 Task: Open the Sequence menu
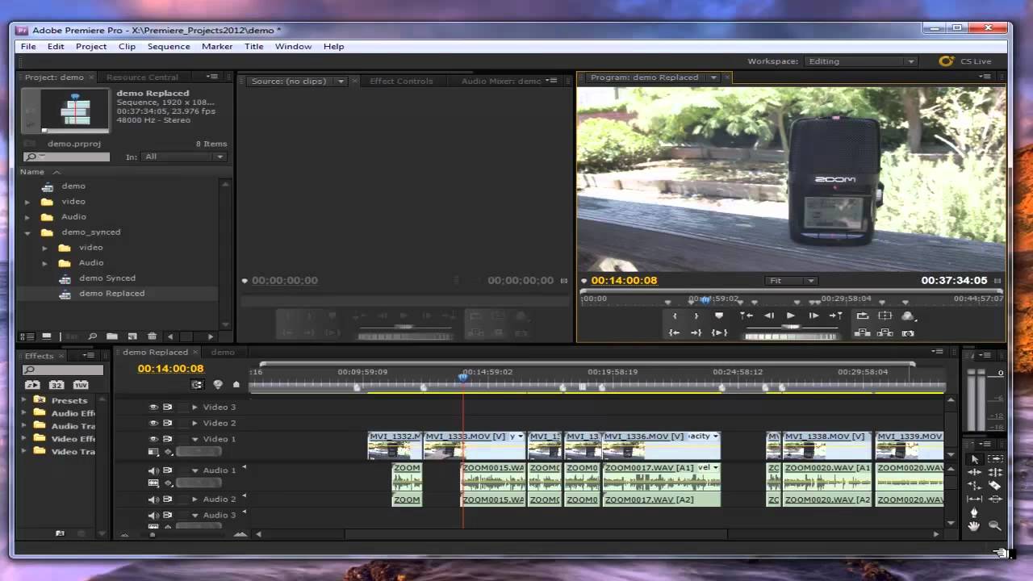coord(169,46)
